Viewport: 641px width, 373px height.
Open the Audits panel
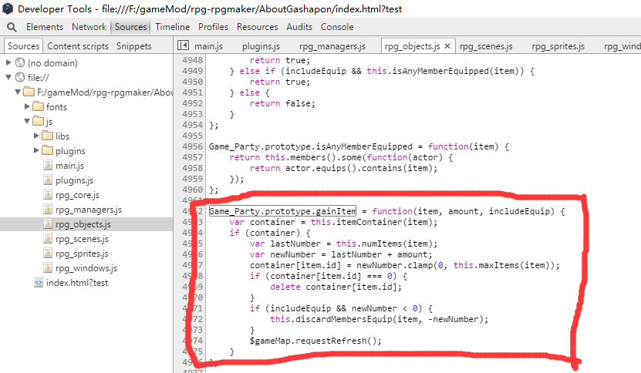(299, 27)
